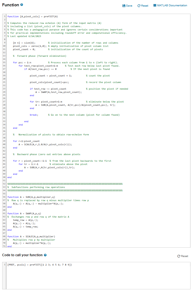193x294 pixels.
Task: Click the 'for r = pivot_count:-1:1' line
Action: [x=30, y=161]
